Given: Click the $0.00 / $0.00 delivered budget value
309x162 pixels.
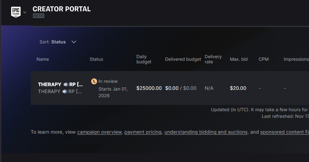Looking at the screenshot, I should [x=181, y=88].
